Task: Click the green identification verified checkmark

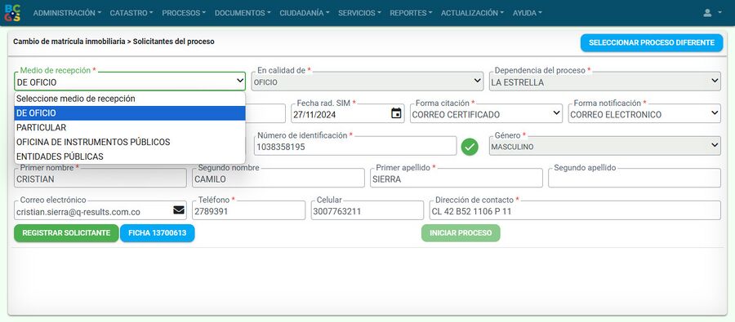Action: 470,147
